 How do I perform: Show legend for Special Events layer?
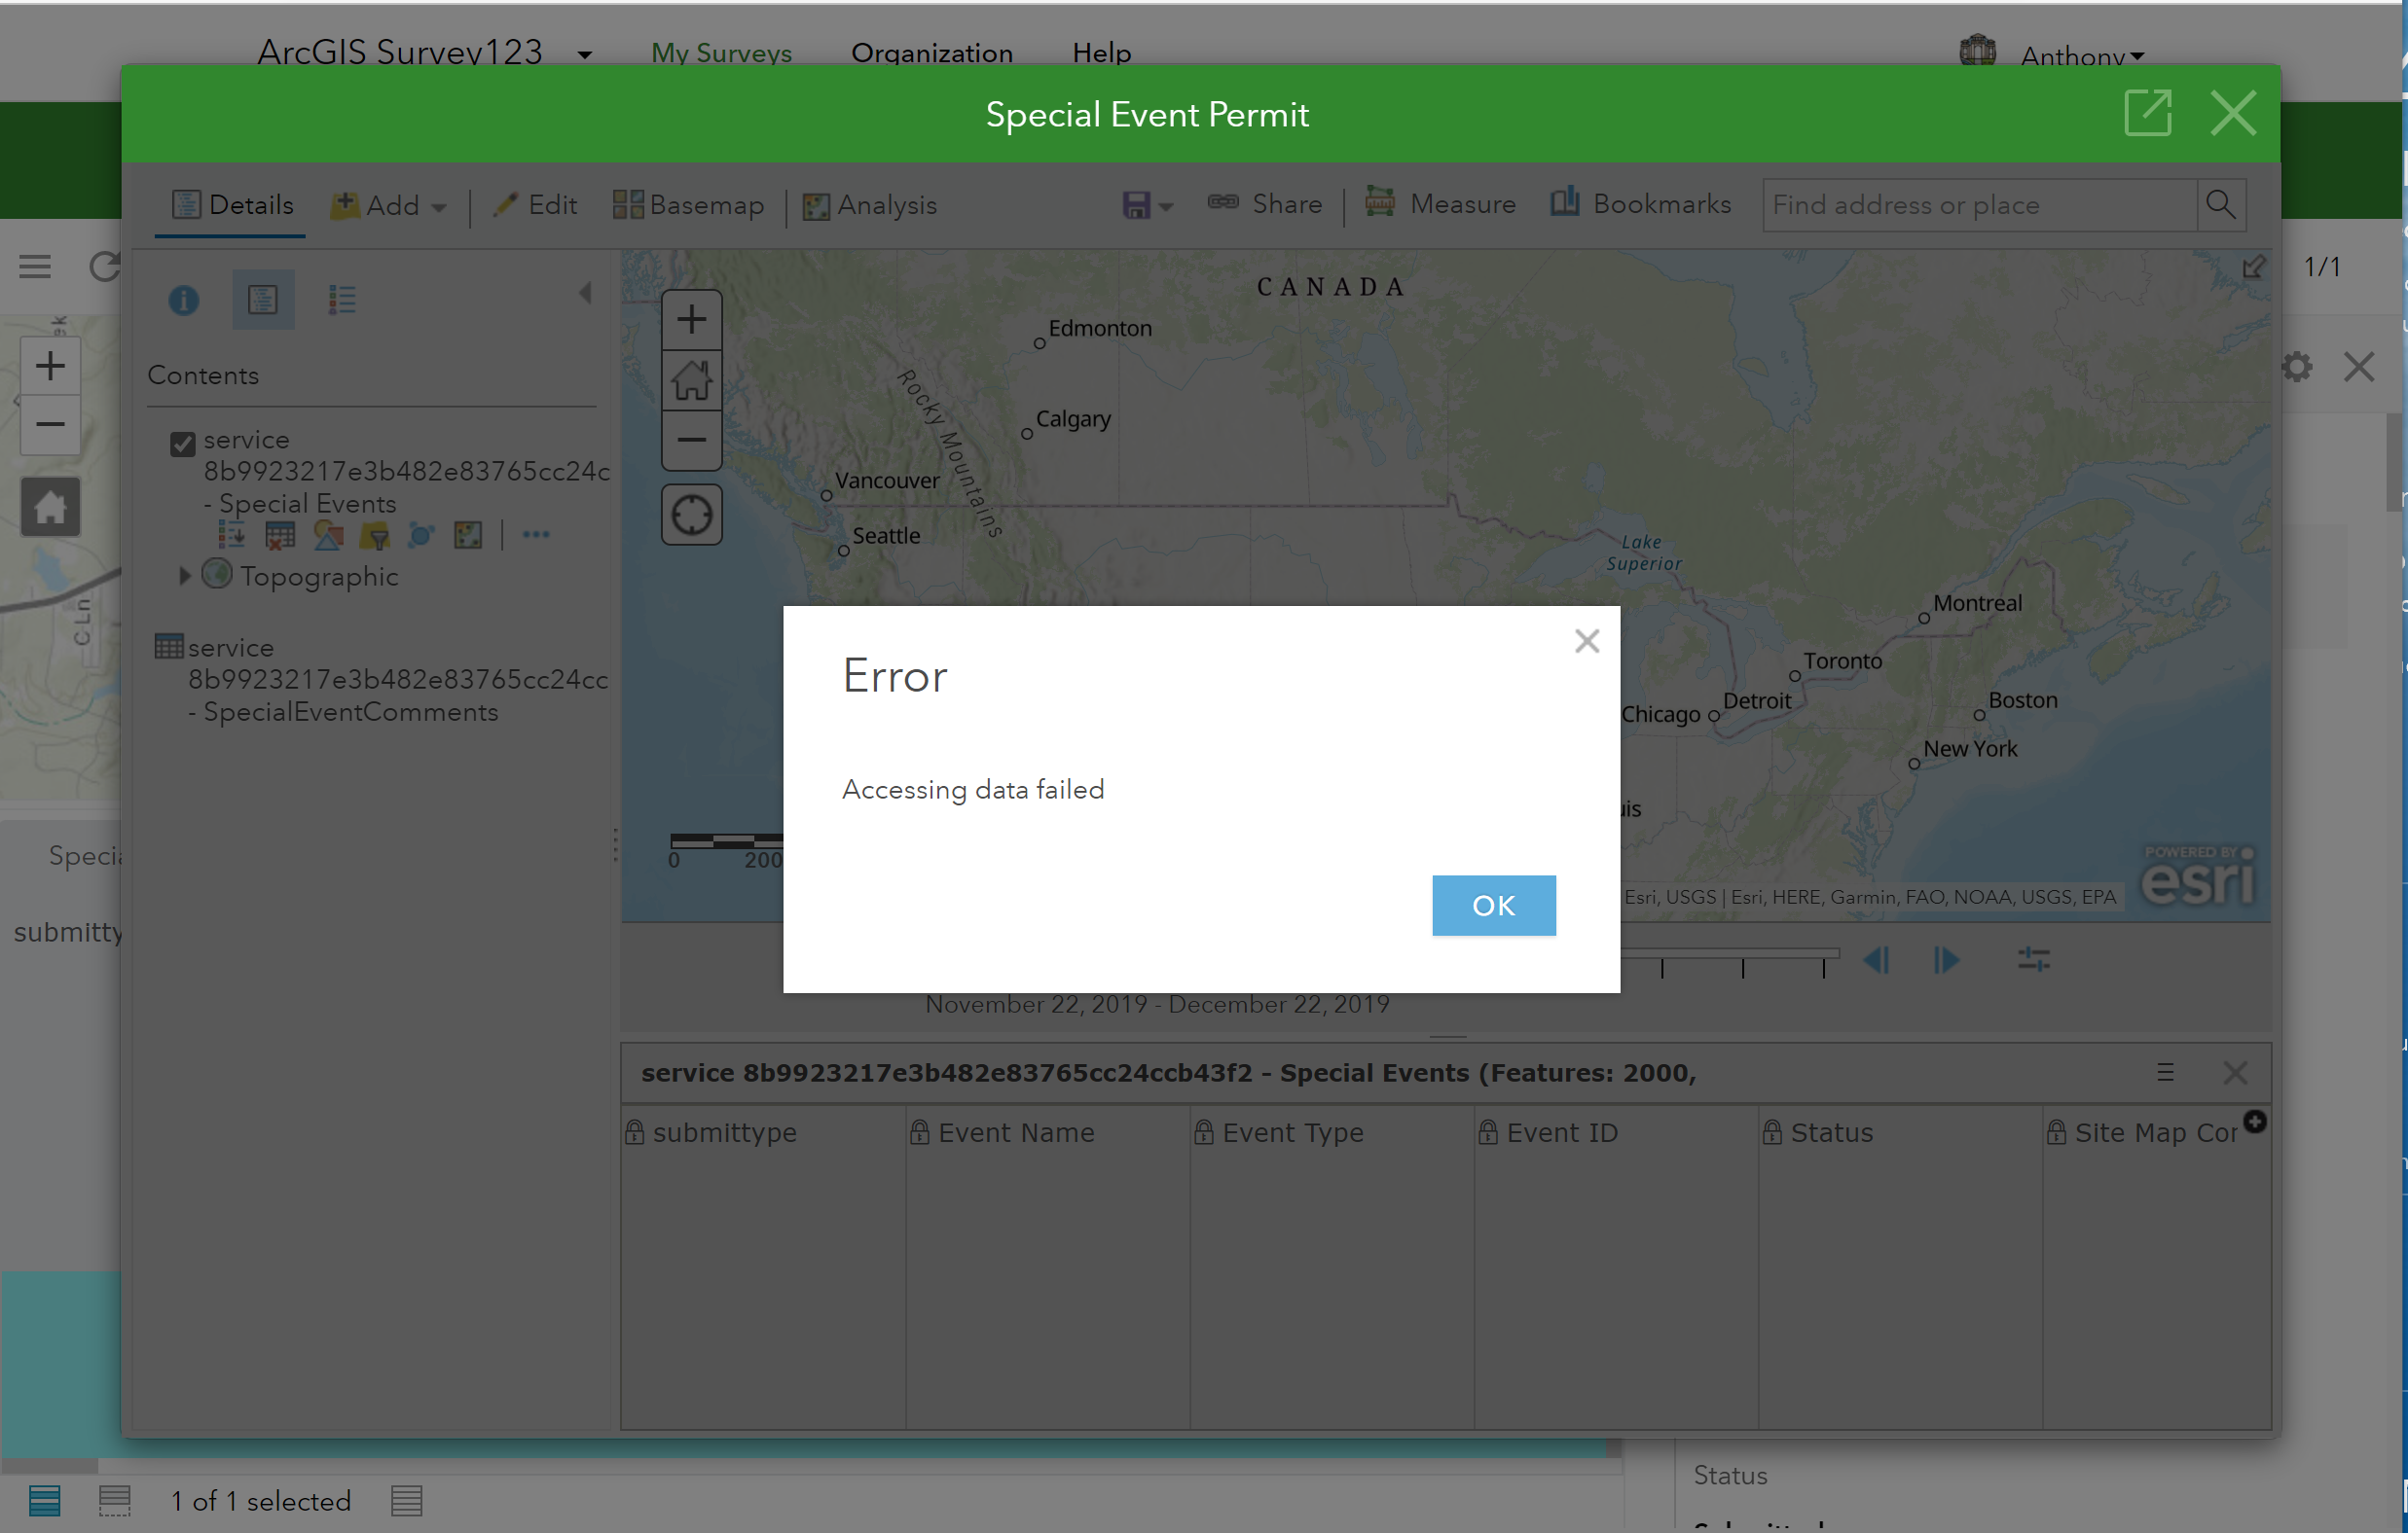click(232, 536)
